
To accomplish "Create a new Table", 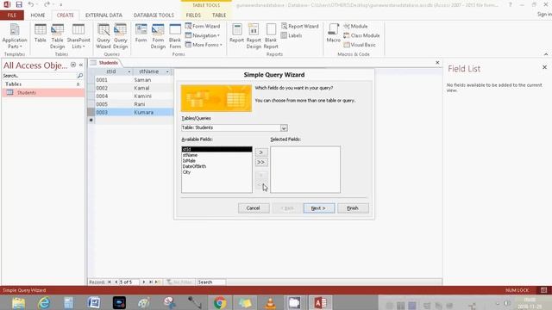I will [41, 34].
